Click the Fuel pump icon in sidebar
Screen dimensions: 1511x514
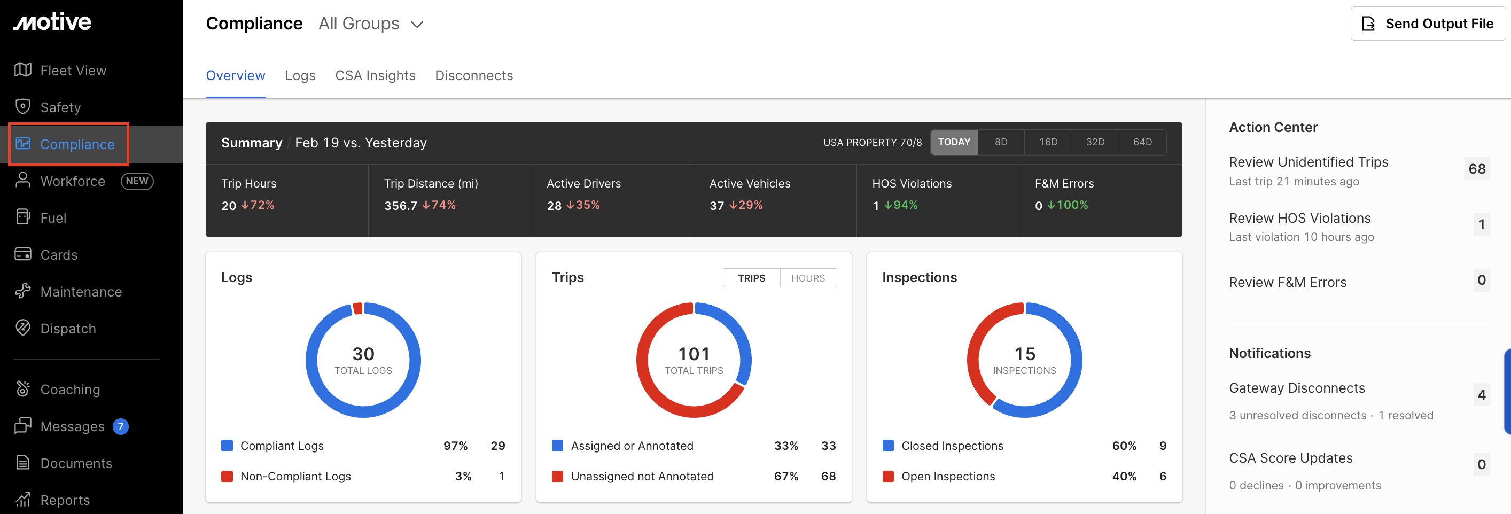[x=23, y=217]
